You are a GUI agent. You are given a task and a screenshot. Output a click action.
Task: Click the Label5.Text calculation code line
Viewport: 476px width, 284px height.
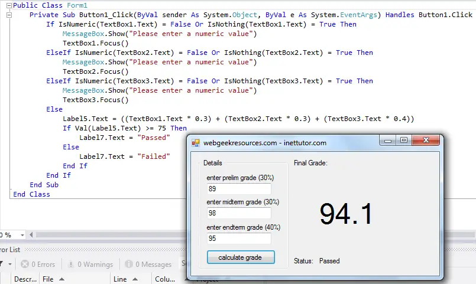pyautogui.click(x=238, y=119)
